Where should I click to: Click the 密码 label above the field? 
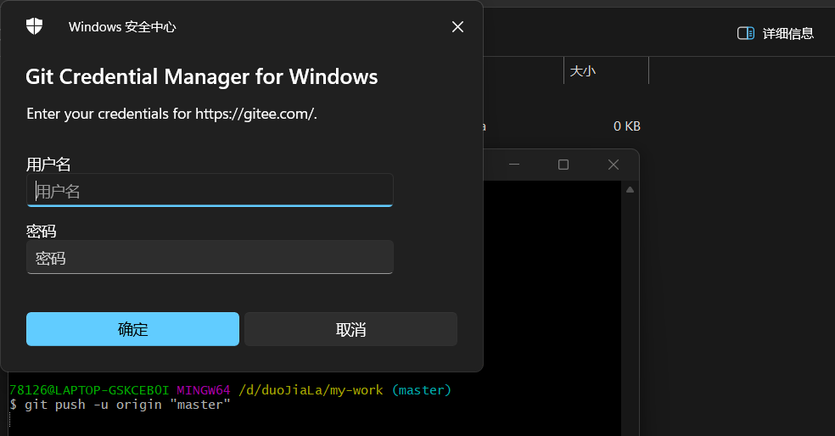[41, 231]
